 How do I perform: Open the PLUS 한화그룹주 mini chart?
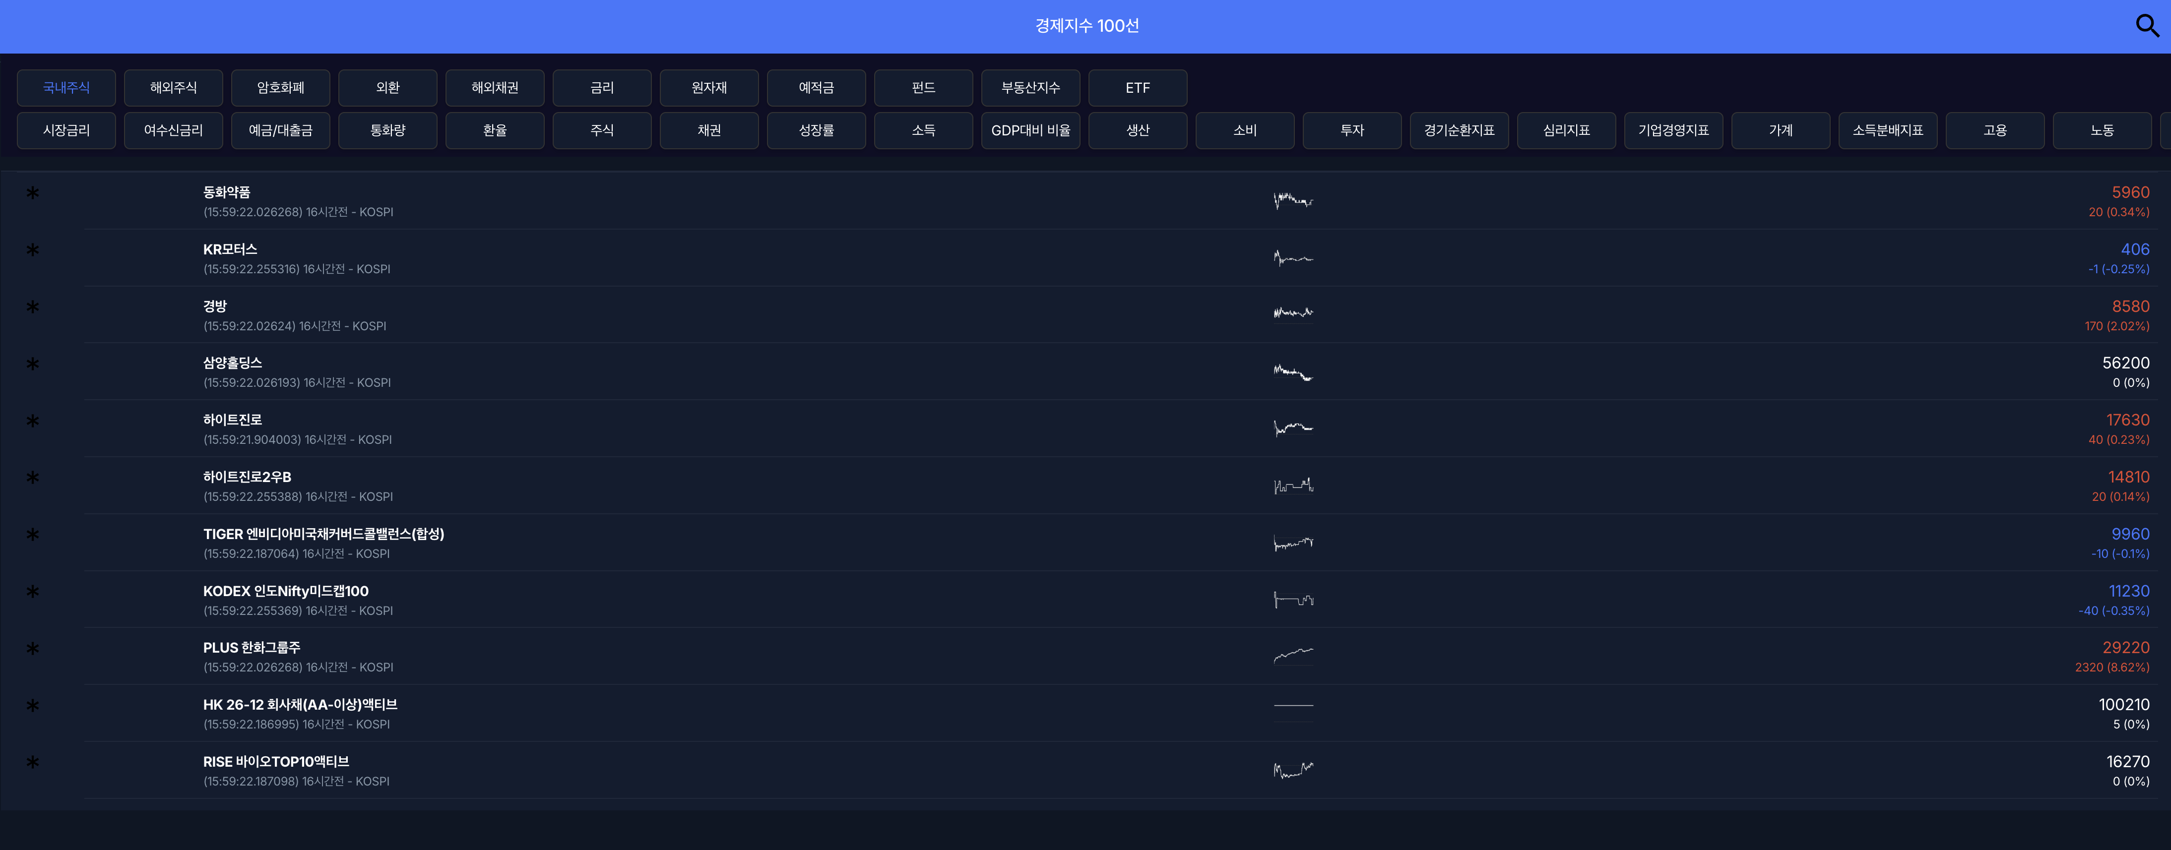(1293, 655)
